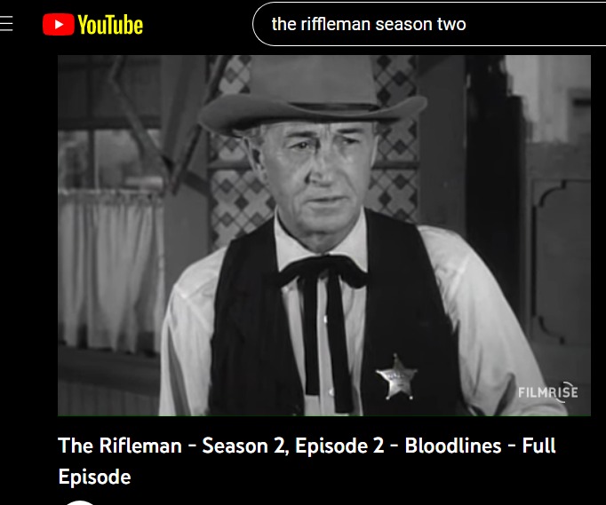The image size is (606, 505).
Task: Focus the search box containing 'the riffleman season two'
Action: 429,24
